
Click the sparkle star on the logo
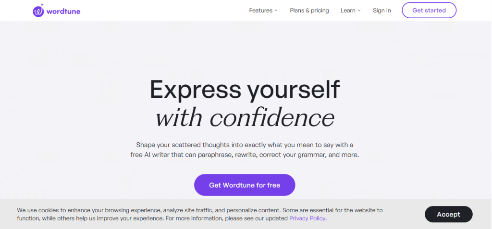pyautogui.click(x=42, y=5)
